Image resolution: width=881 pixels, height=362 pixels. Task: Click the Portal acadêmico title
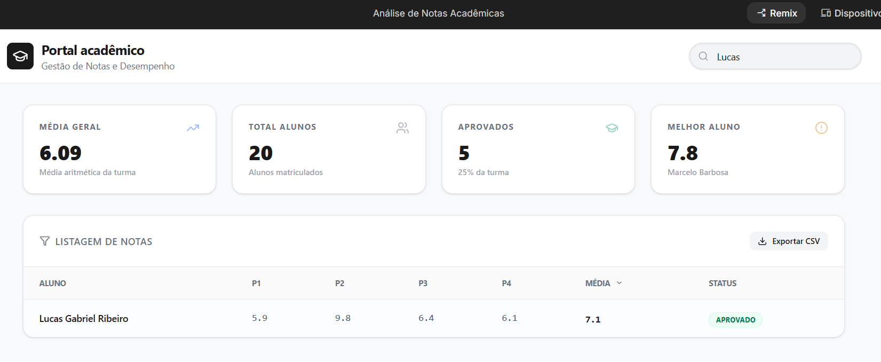(x=93, y=50)
